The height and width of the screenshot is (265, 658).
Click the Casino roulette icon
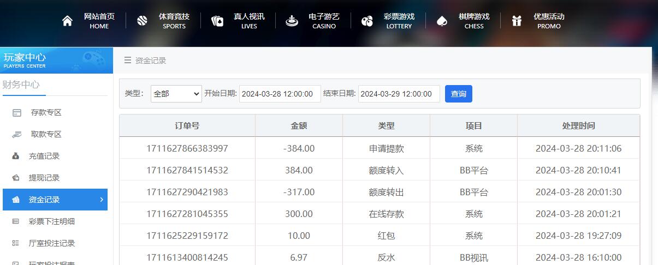pos(292,21)
